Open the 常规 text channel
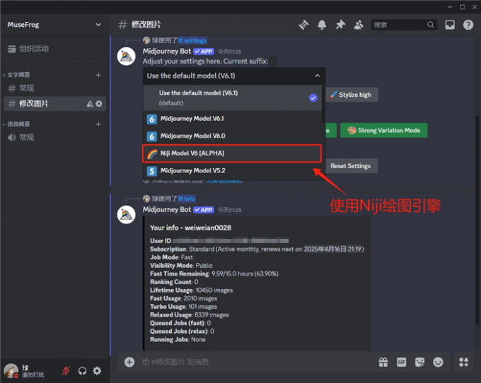This screenshot has width=481, height=383. click(x=54, y=88)
